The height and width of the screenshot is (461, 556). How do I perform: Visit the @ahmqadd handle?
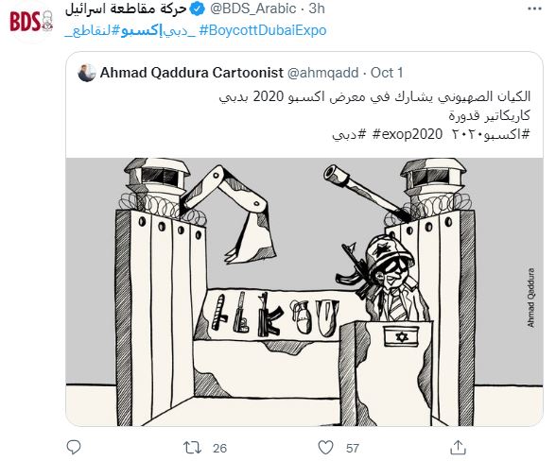pos(322,73)
